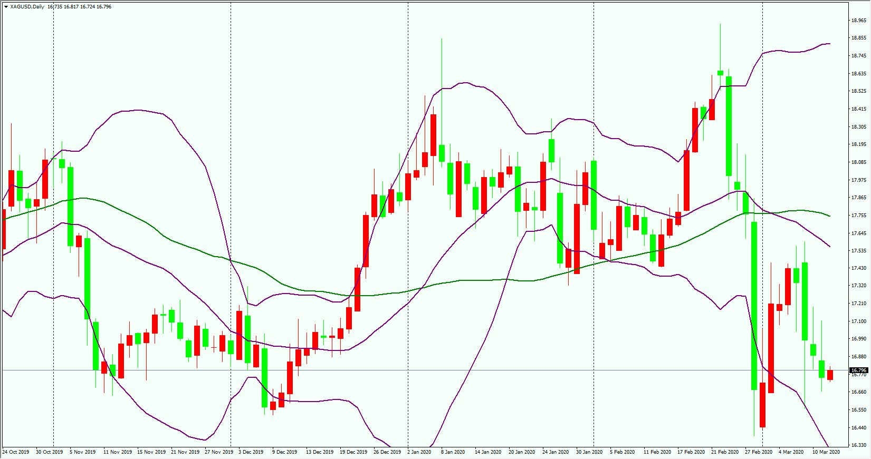Click the 3 Dec 2019 date label
Screen dimensions: 871x459
[251, 452]
